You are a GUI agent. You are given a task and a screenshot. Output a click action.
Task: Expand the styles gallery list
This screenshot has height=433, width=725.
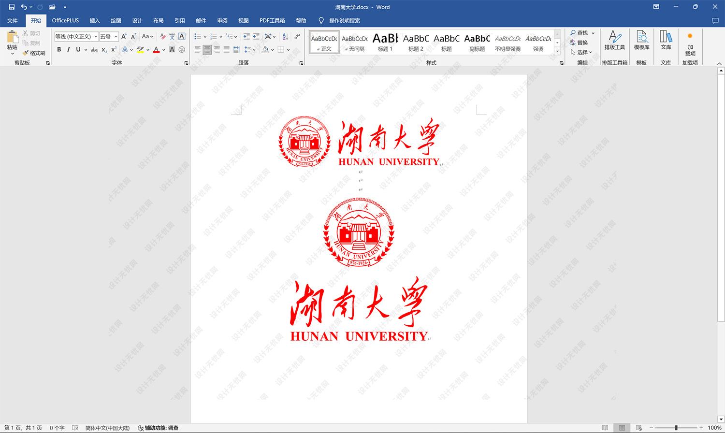pyautogui.click(x=557, y=51)
